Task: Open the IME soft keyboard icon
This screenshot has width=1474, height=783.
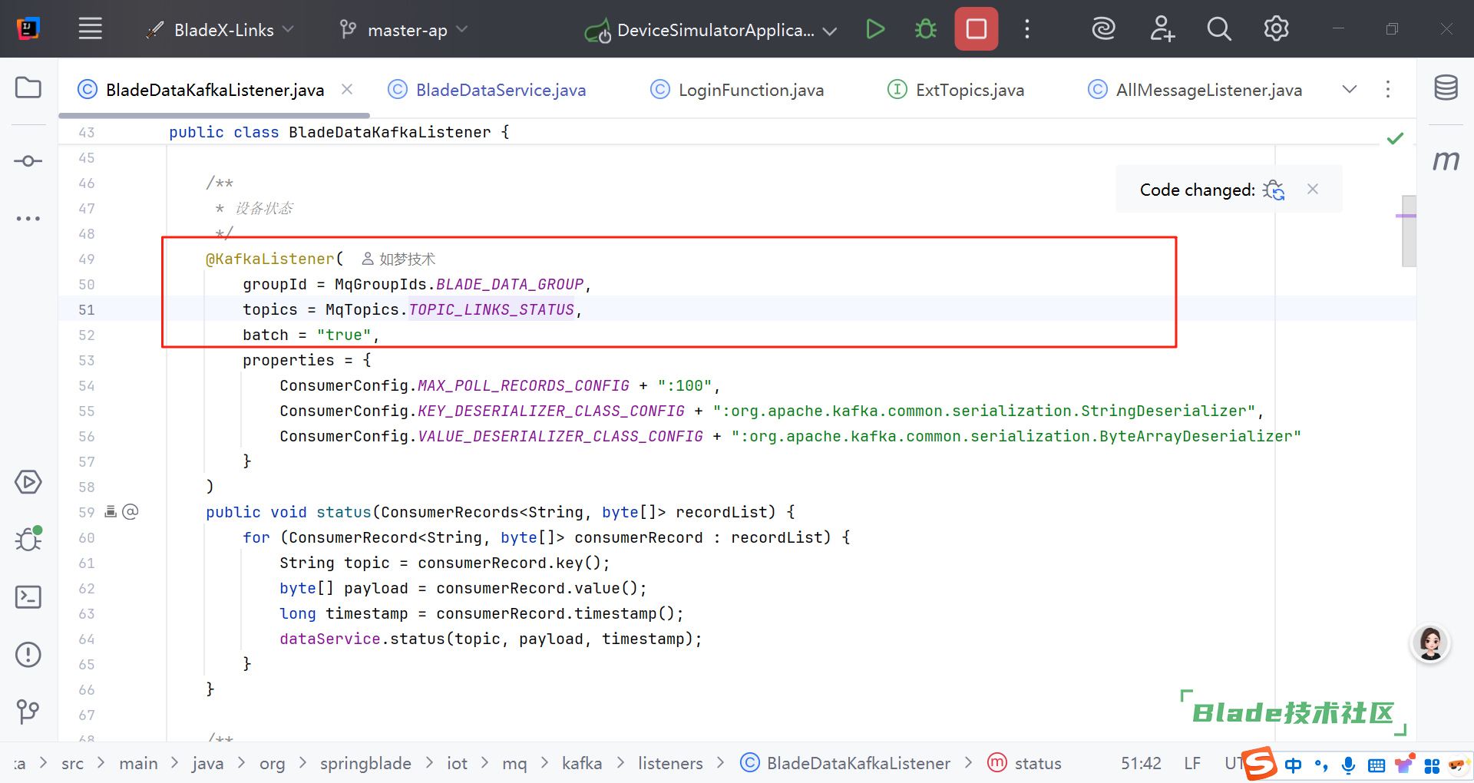Action: (1377, 765)
